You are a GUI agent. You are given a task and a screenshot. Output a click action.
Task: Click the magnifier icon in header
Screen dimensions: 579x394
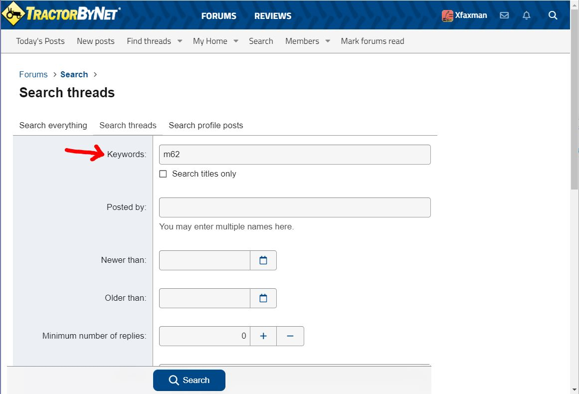(553, 15)
